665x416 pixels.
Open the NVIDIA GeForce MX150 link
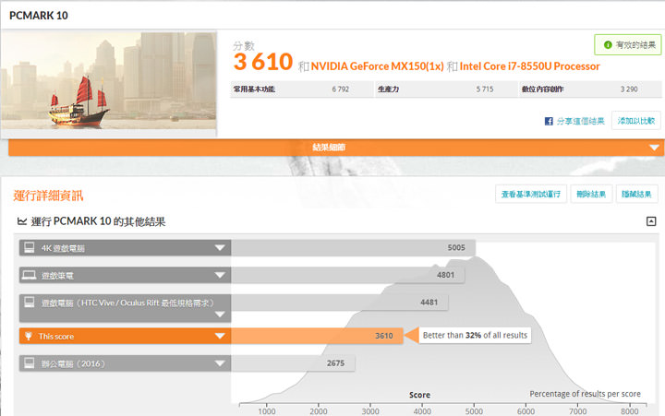click(377, 66)
